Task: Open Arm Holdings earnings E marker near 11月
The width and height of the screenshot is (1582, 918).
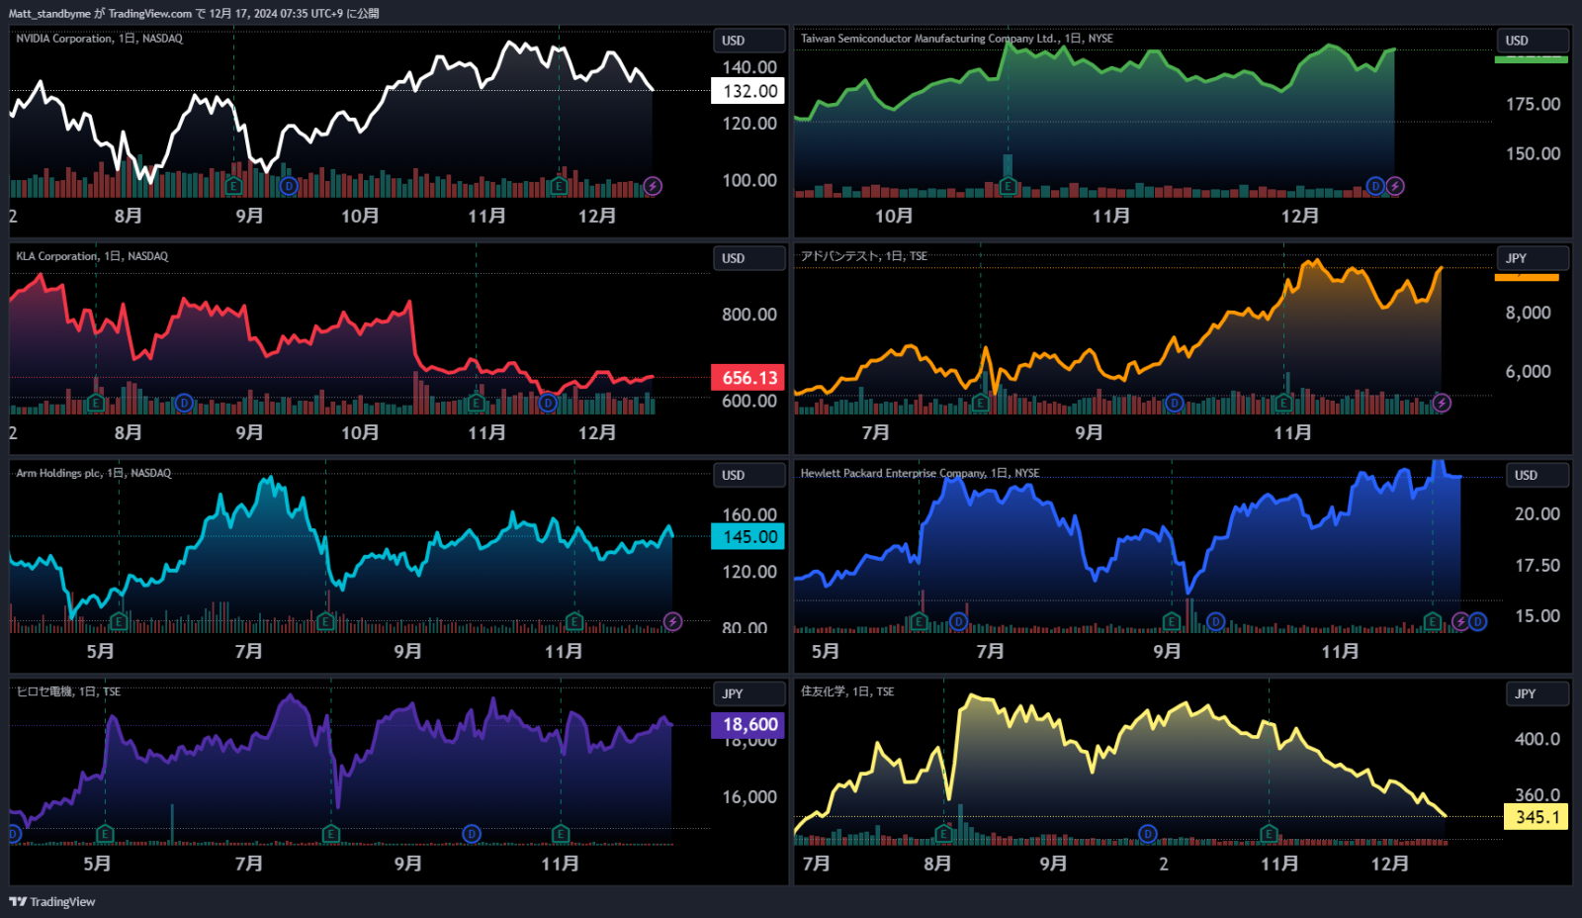Action: click(x=574, y=621)
